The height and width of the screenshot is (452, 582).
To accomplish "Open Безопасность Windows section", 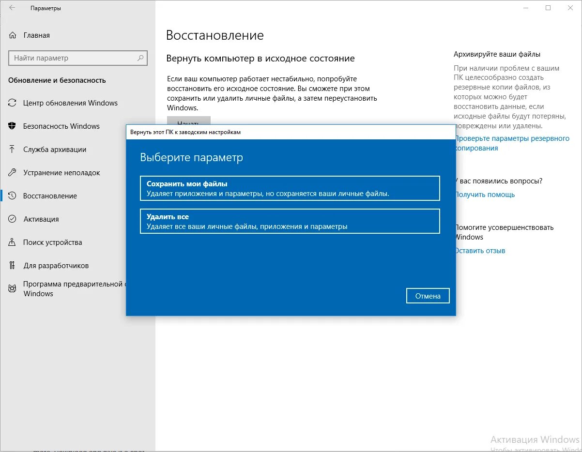I will (61, 126).
